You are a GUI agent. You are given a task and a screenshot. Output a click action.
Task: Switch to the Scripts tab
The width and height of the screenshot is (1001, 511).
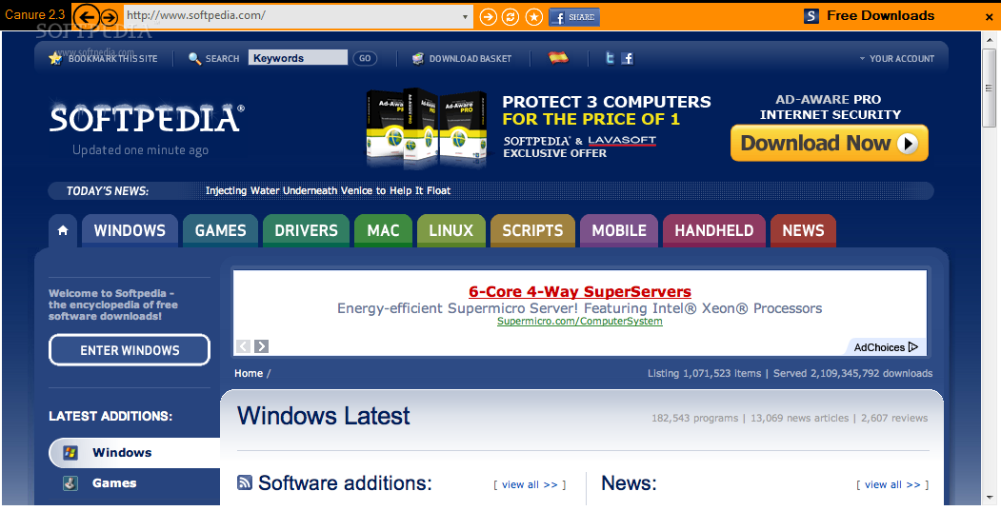pos(532,230)
